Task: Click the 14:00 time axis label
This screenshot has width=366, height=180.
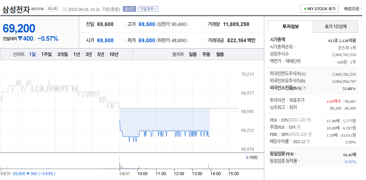Action: coord(216,174)
